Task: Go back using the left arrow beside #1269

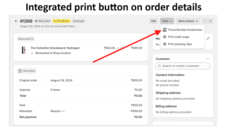Action: coord(16,21)
